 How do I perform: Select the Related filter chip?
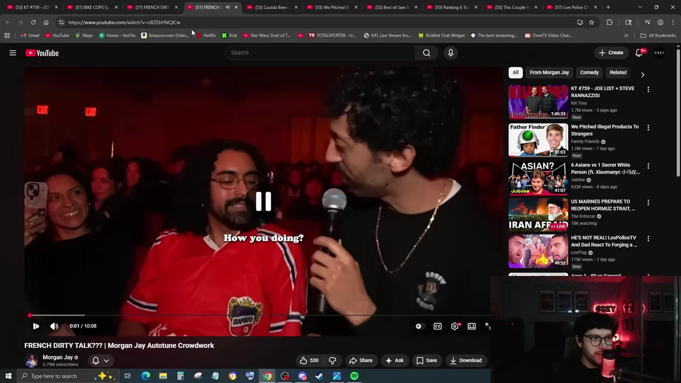point(618,72)
